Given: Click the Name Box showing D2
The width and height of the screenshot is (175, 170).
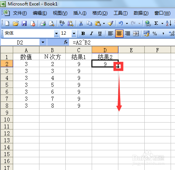Looking at the screenshot, I should coord(20,42).
